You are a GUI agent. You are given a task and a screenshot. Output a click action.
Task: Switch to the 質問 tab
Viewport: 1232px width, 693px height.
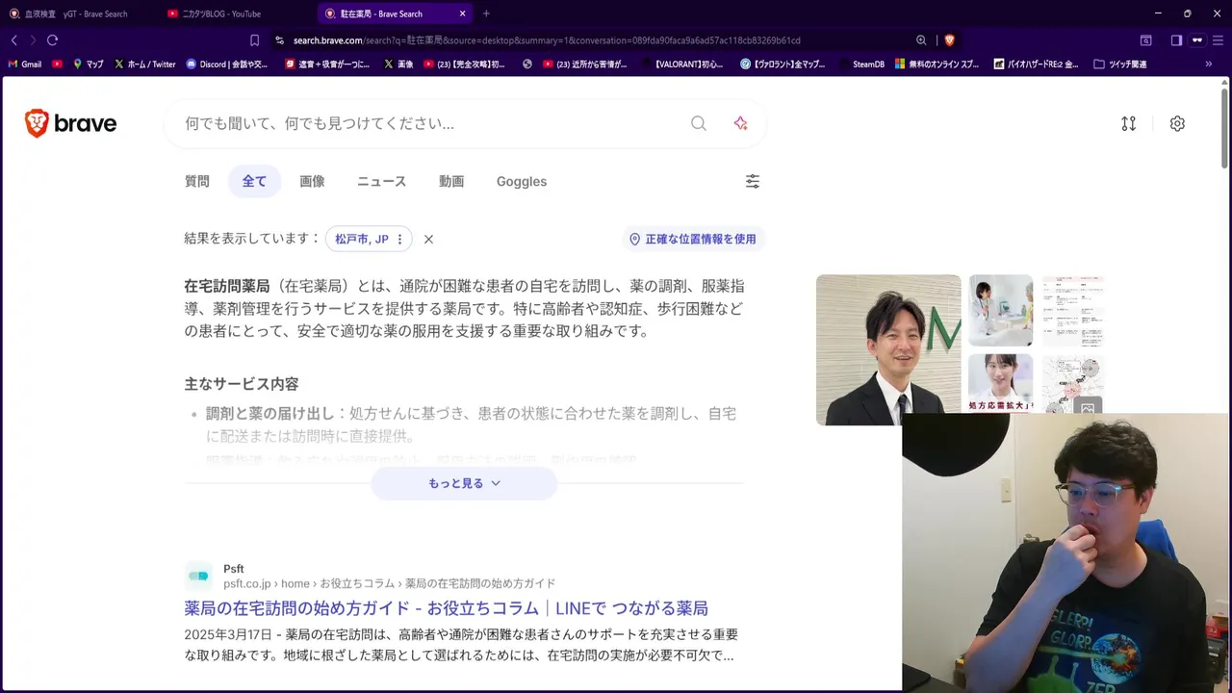tap(197, 181)
